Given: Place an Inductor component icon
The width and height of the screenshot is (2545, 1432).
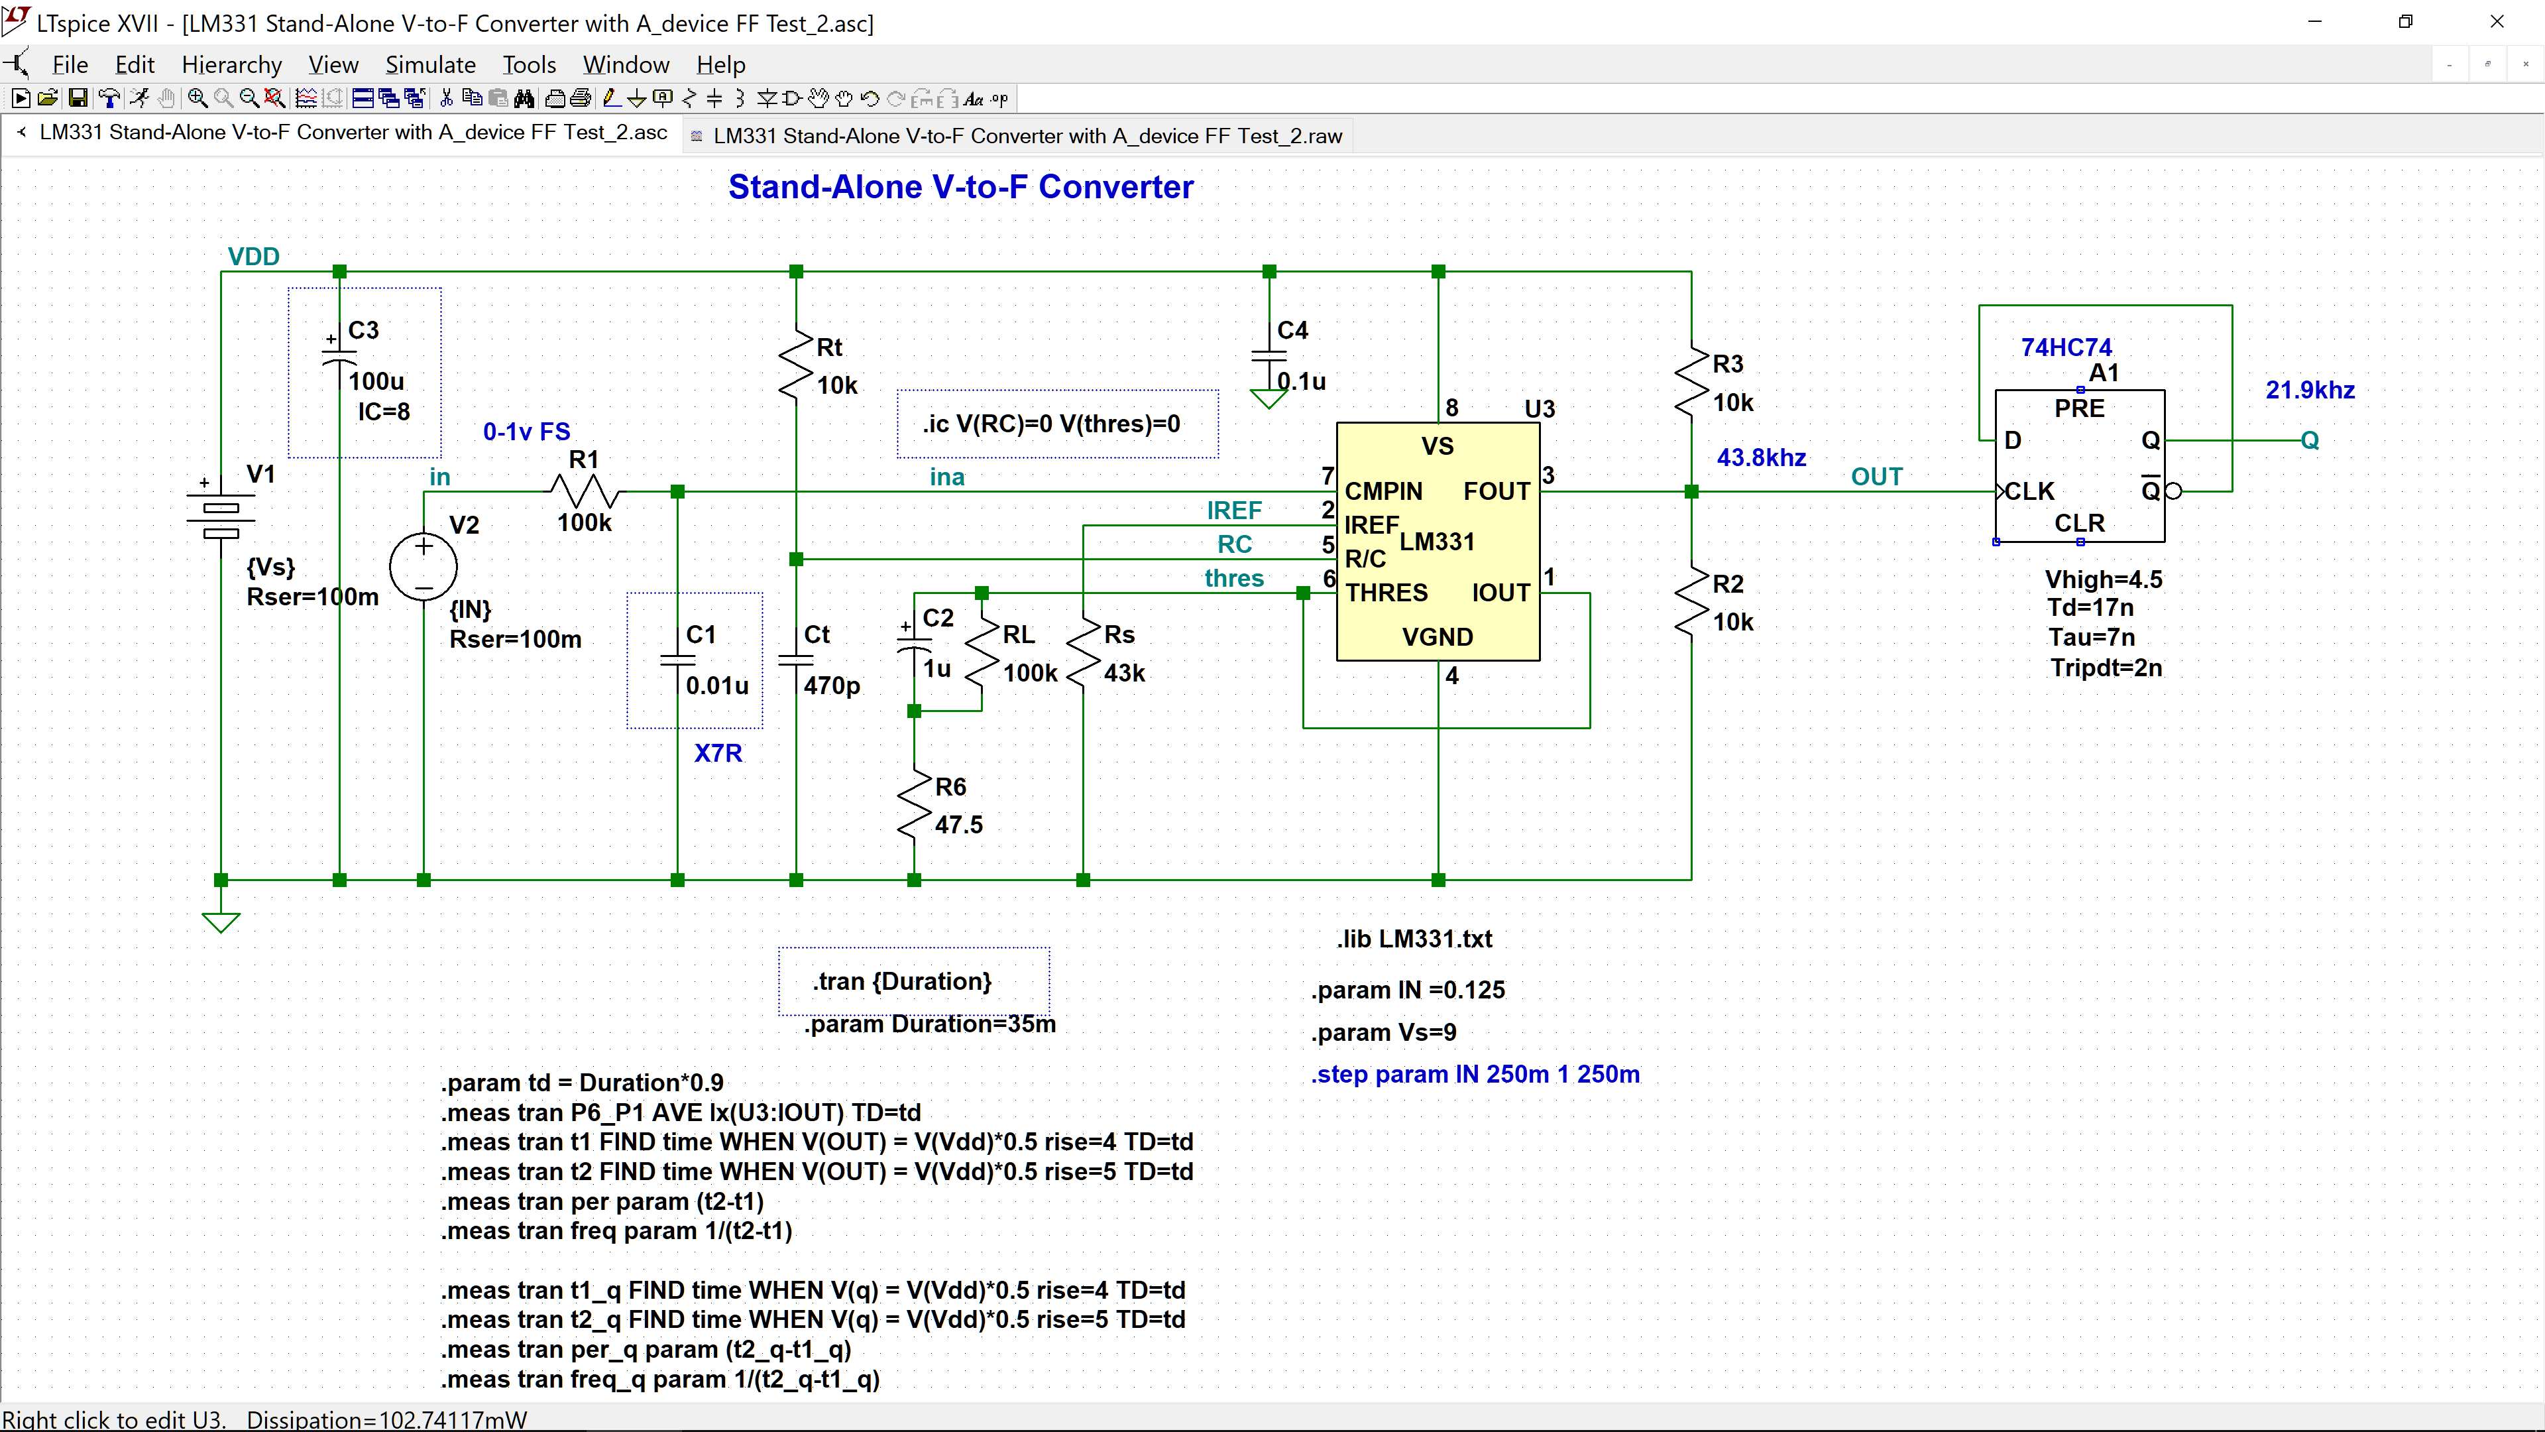Looking at the screenshot, I should (740, 99).
